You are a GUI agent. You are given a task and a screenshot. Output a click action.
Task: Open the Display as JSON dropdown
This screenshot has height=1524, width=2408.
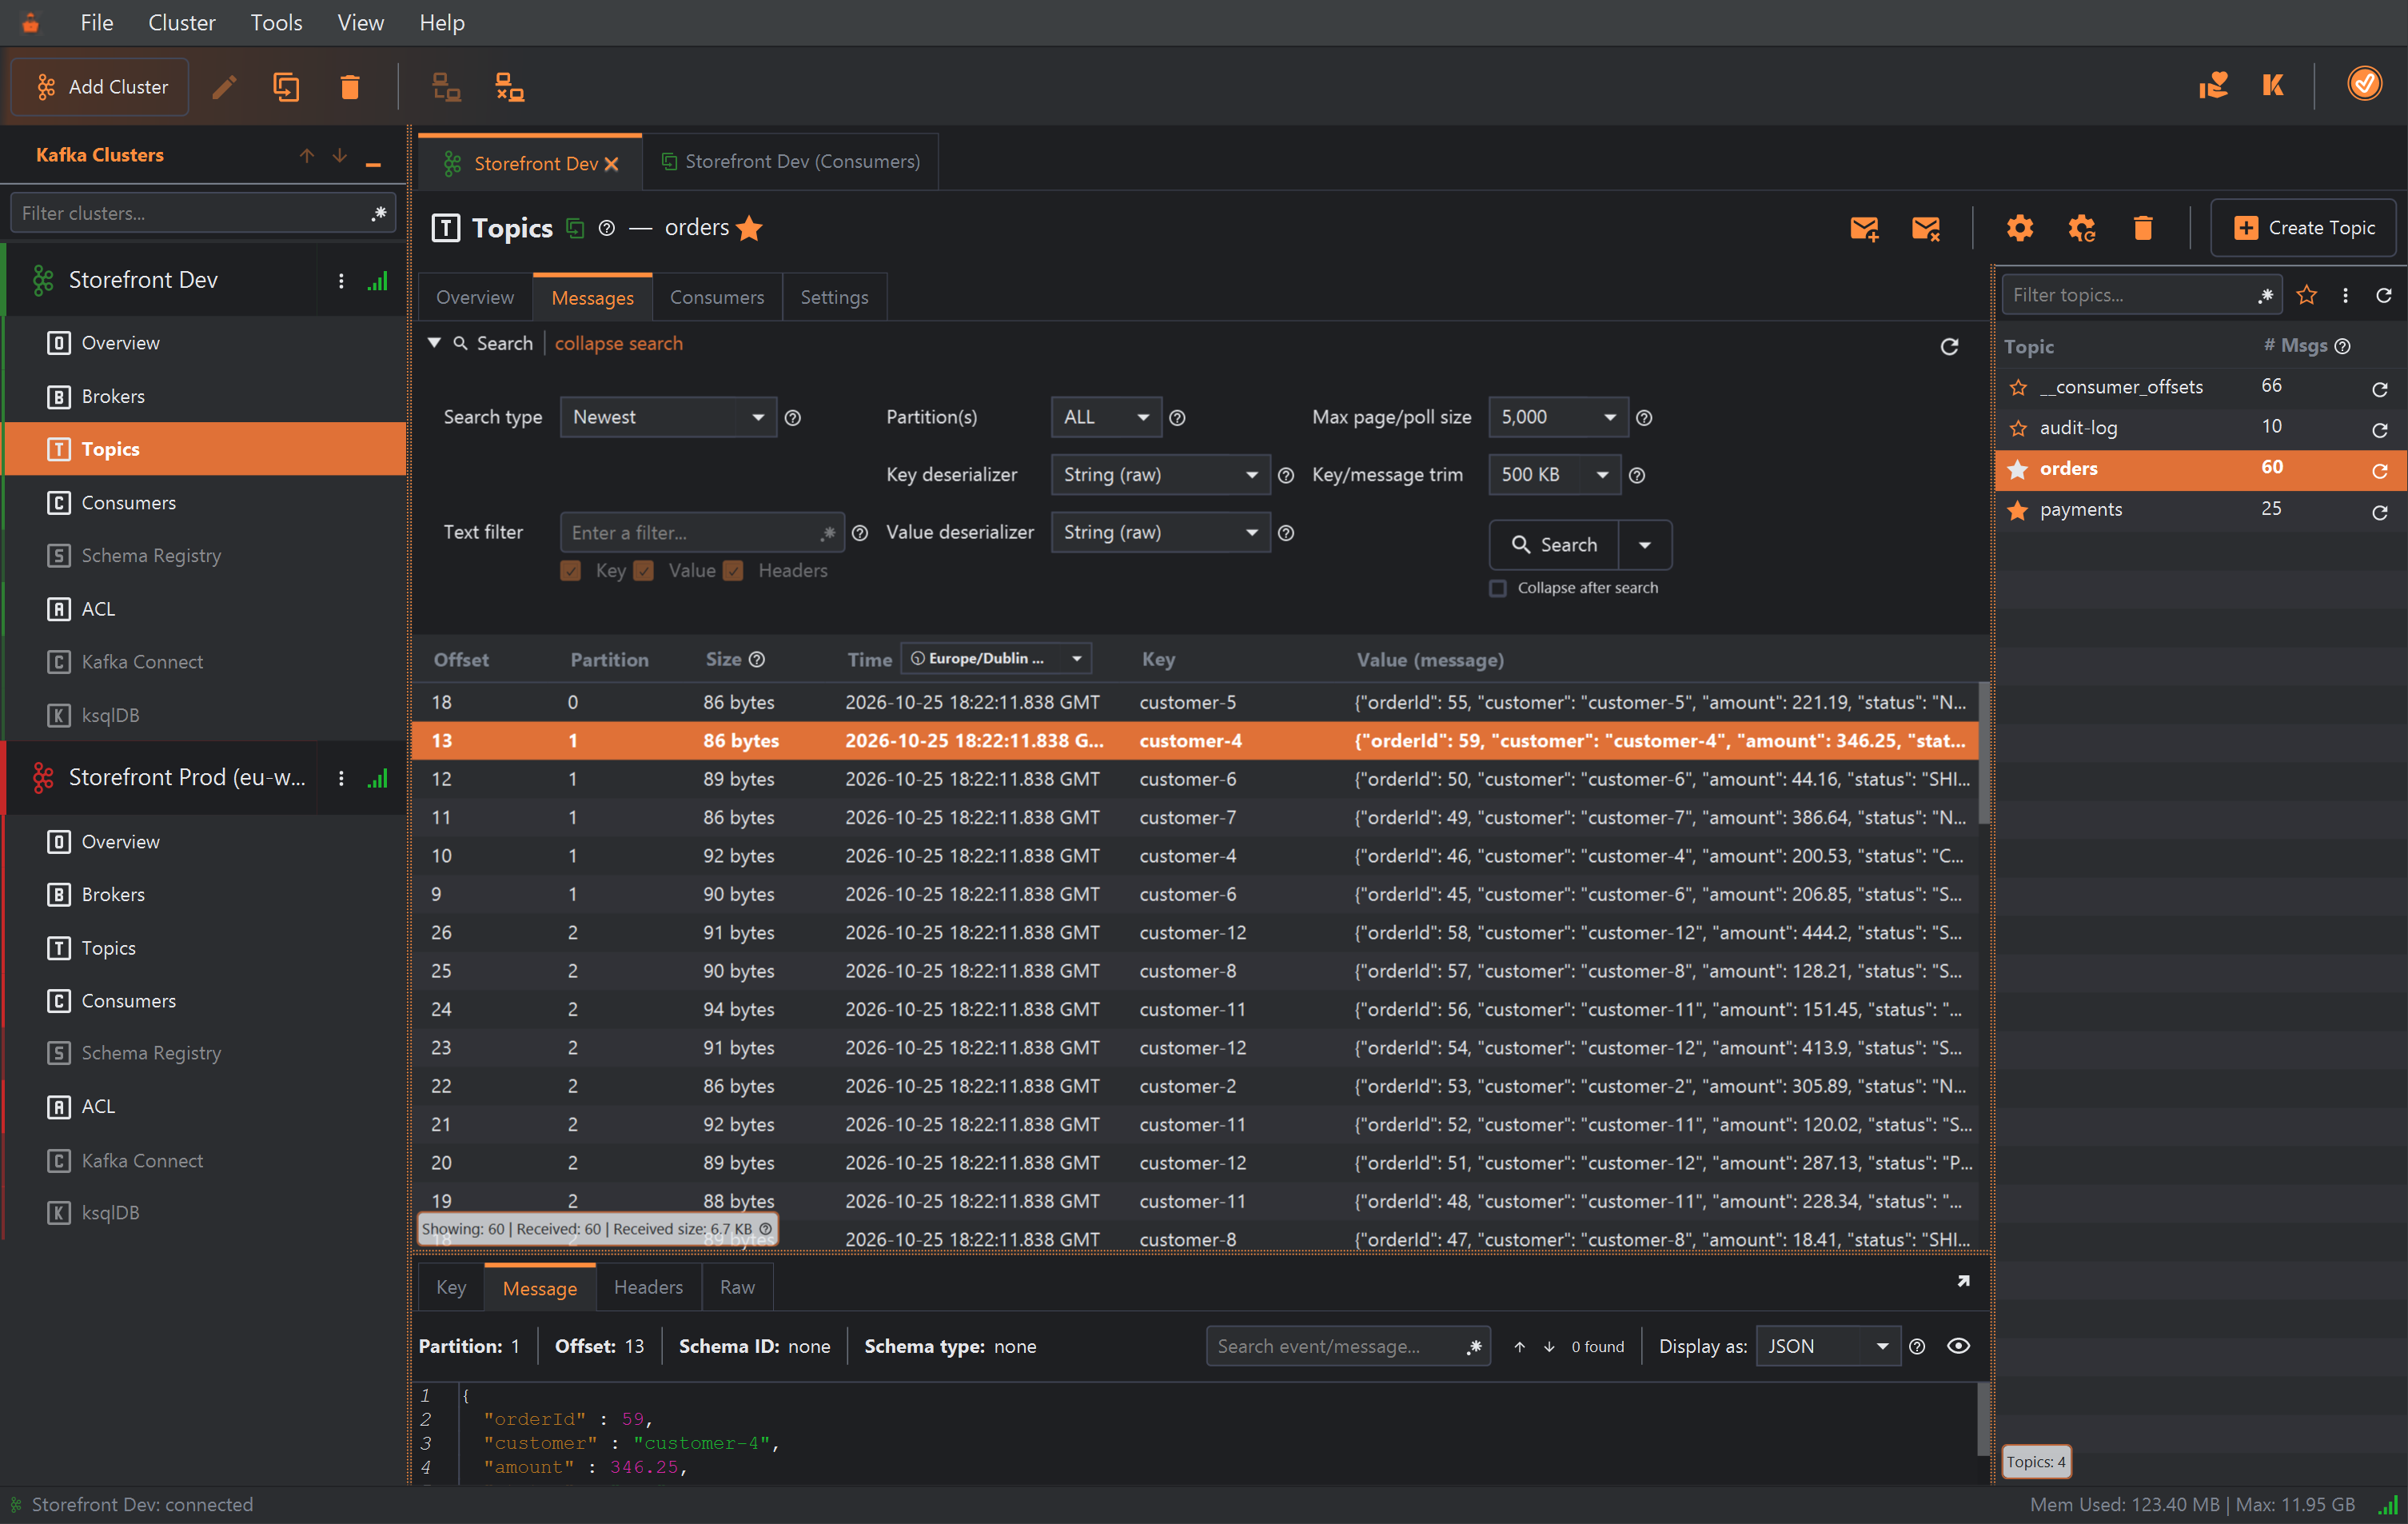[x=1827, y=1346]
